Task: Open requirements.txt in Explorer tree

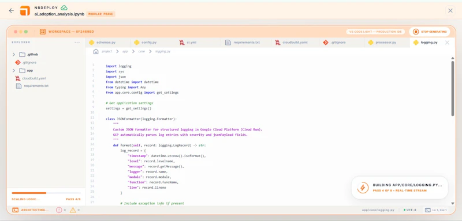Action: [x=36, y=86]
